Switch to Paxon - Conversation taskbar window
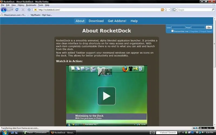 click(36, 133)
